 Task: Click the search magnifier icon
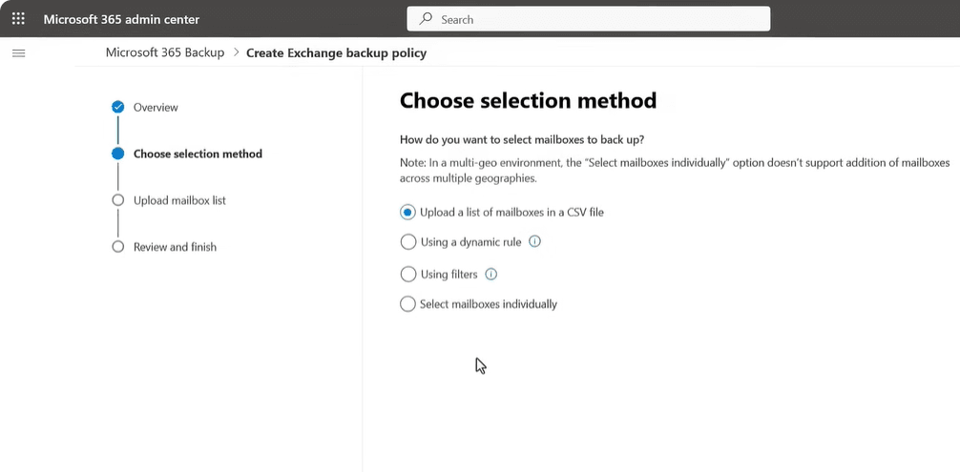(x=426, y=19)
